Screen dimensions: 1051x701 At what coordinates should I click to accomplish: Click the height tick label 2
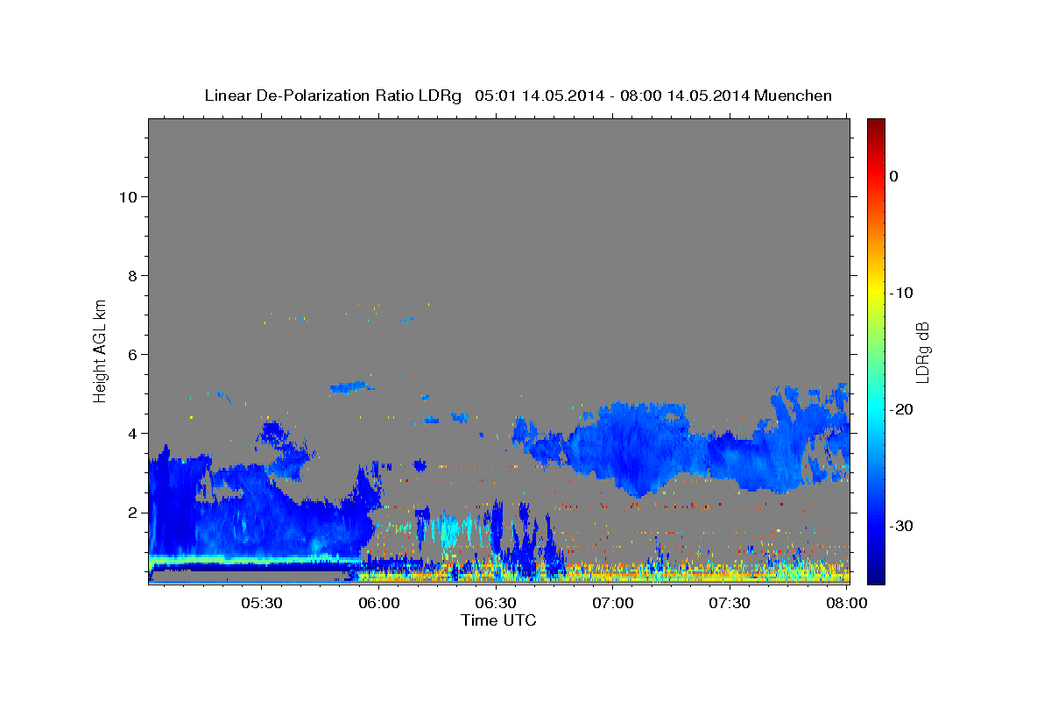pos(132,513)
